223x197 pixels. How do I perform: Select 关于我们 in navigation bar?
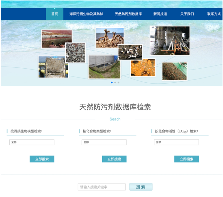click(x=187, y=14)
